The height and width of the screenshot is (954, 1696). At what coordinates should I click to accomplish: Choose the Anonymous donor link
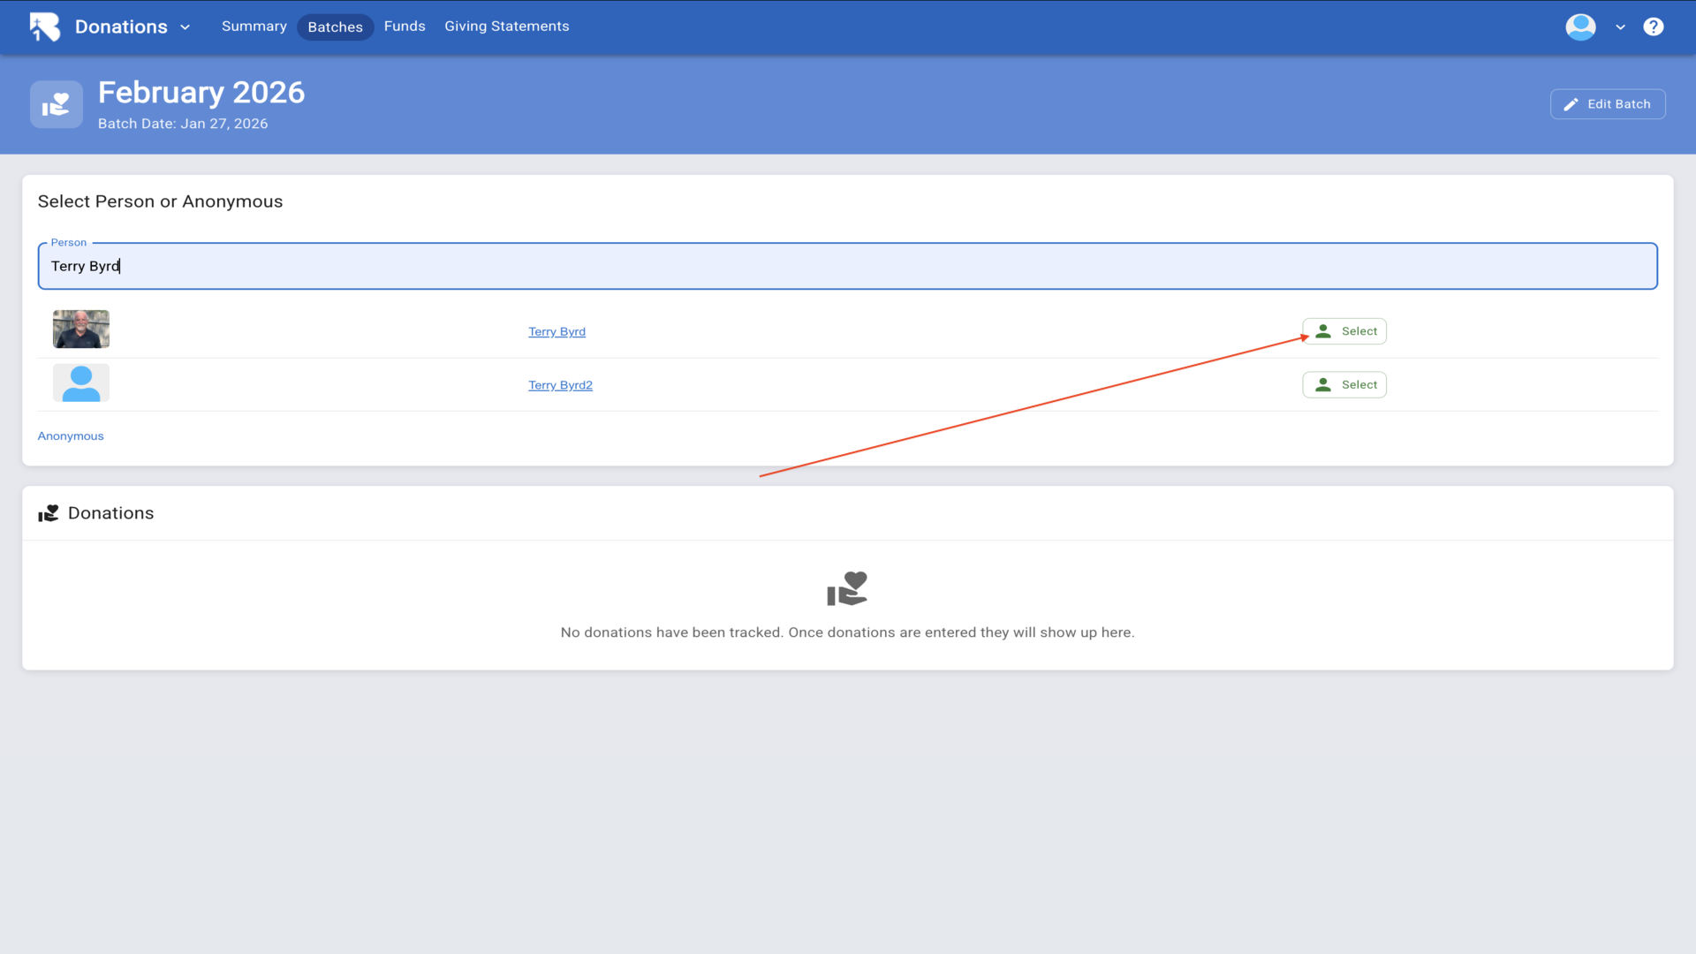coord(71,436)
